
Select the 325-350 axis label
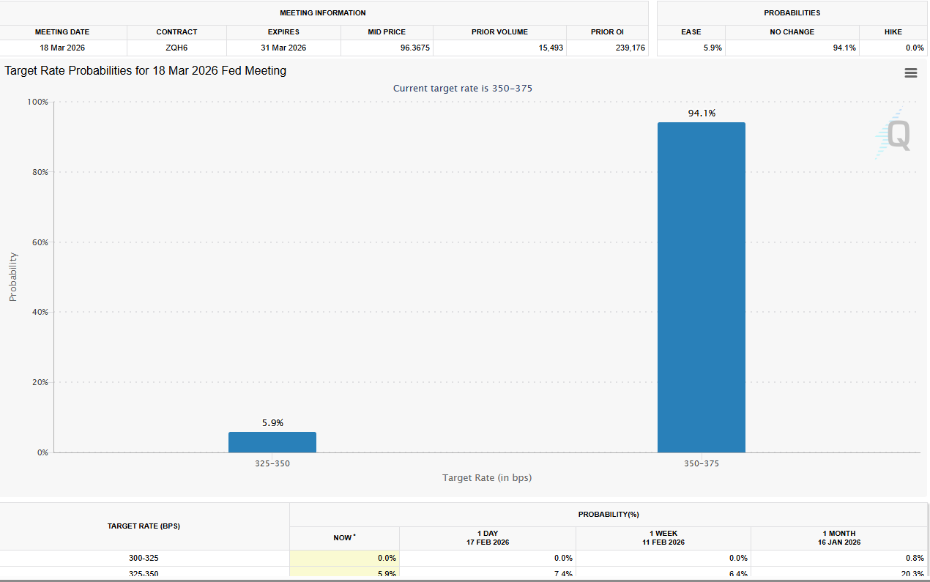point(272,463)
